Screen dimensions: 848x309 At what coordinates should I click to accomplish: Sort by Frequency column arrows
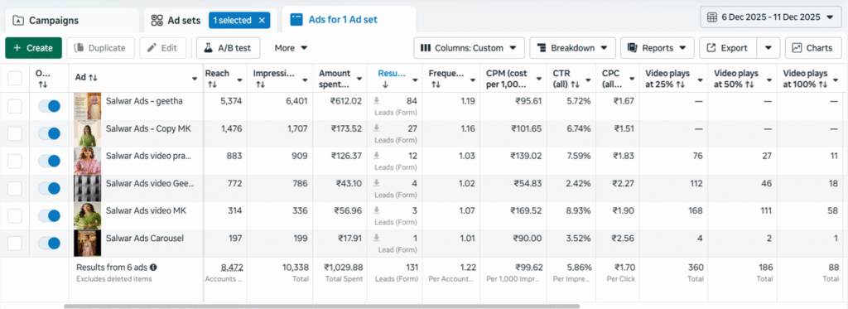[x=436, y=85]
